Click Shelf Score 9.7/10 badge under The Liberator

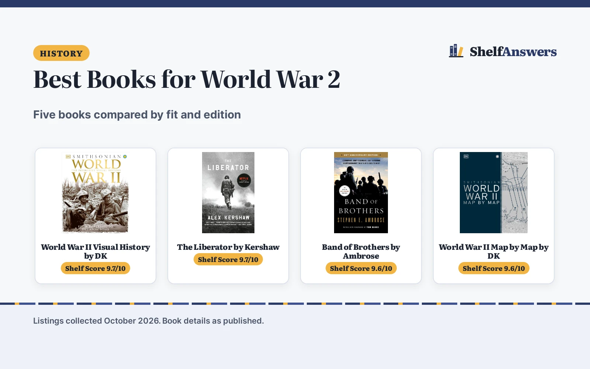click(x=228, y=259)
